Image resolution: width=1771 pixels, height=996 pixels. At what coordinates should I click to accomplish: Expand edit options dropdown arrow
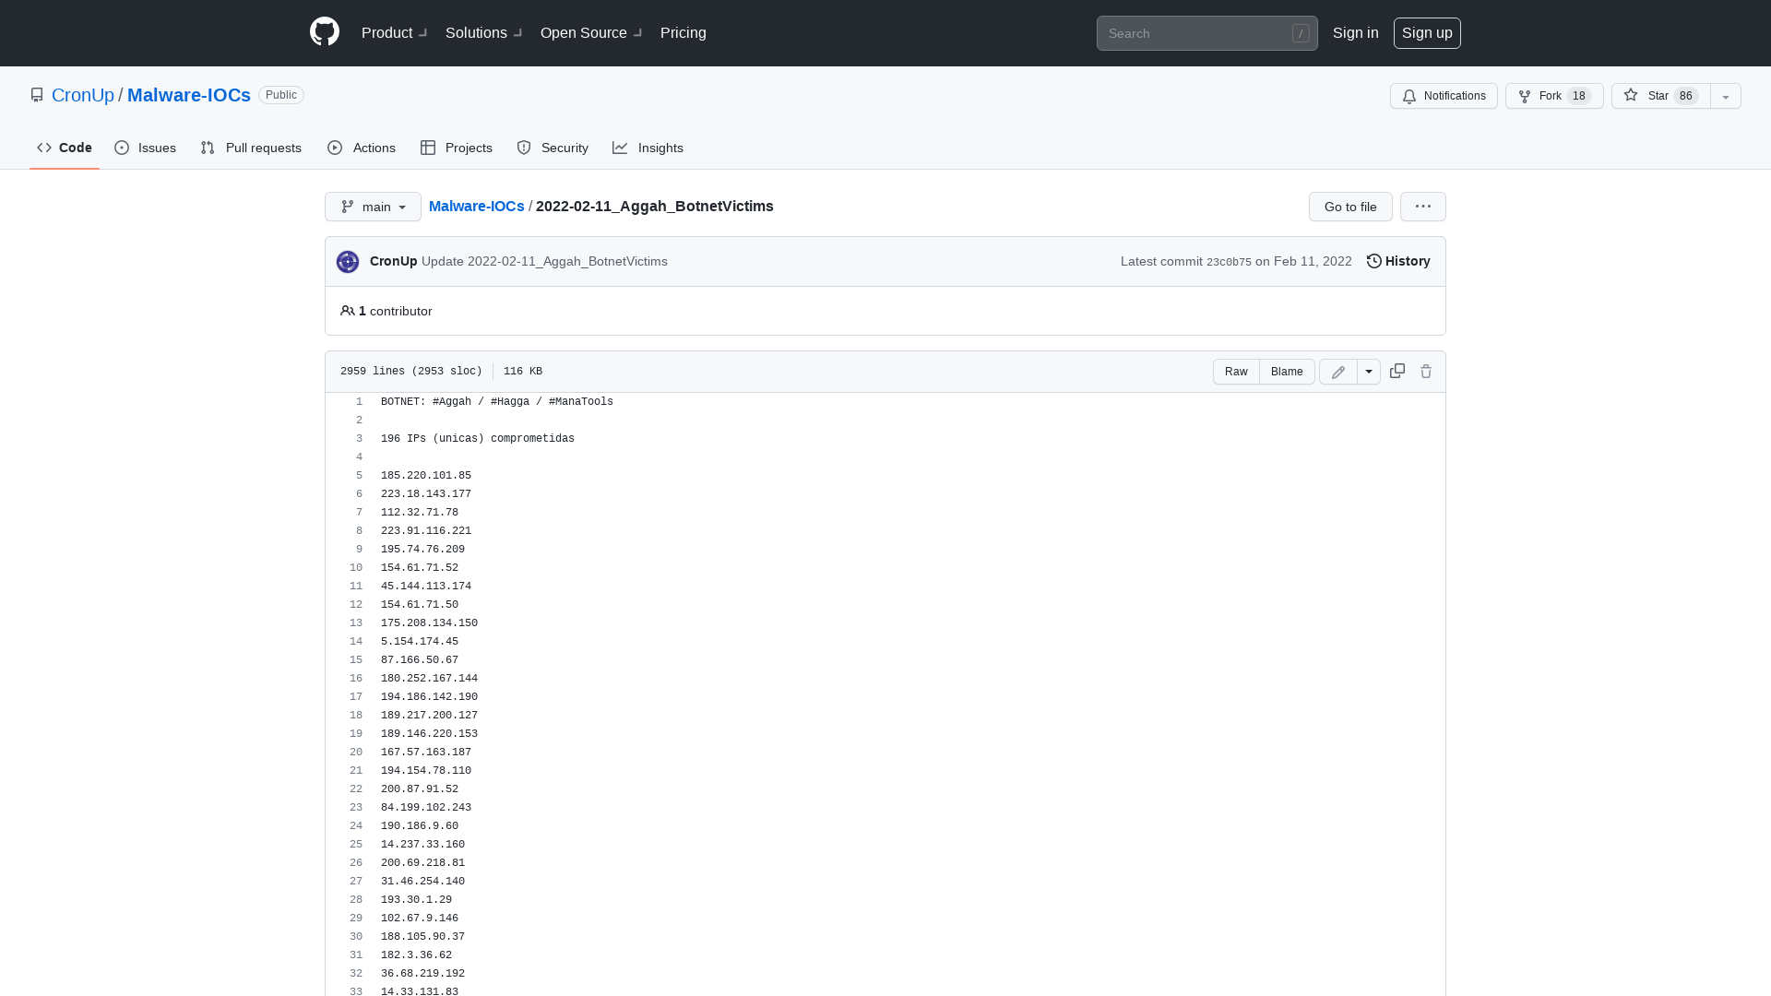coord(1369,372)
